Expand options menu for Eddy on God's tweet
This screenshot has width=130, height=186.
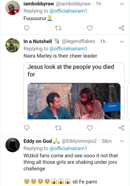[x=122, y=141]
